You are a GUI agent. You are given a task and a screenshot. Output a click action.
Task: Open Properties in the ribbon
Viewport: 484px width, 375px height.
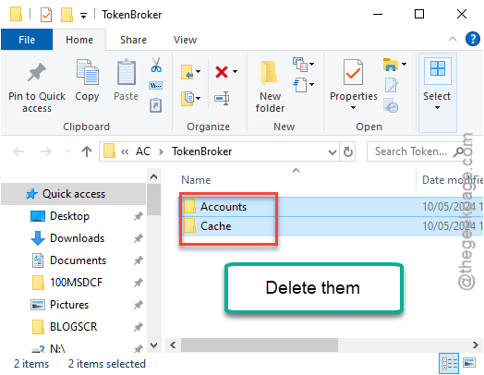354,85
